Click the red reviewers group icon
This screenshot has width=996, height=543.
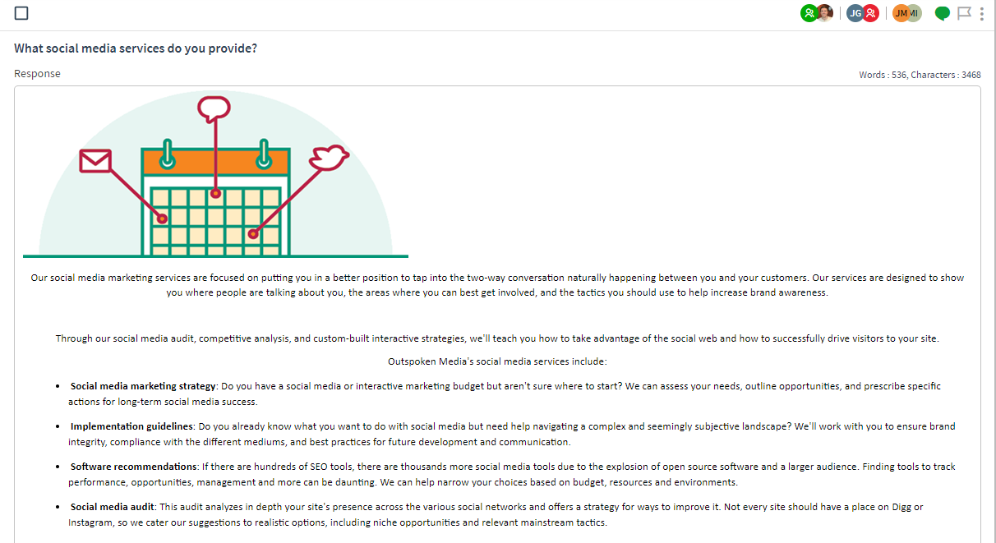pos(871,13)
